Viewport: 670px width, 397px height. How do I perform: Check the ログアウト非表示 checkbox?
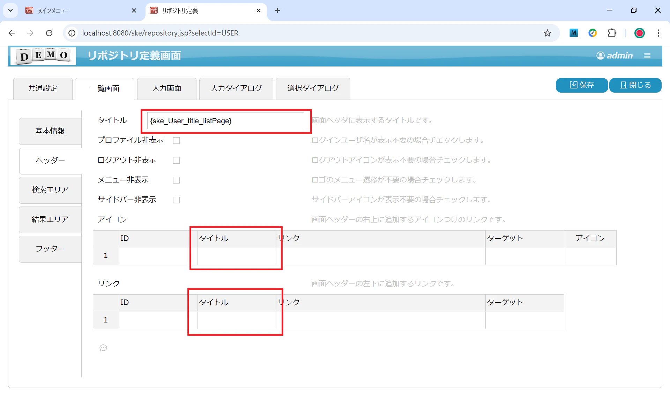click(x=177, y=160)
